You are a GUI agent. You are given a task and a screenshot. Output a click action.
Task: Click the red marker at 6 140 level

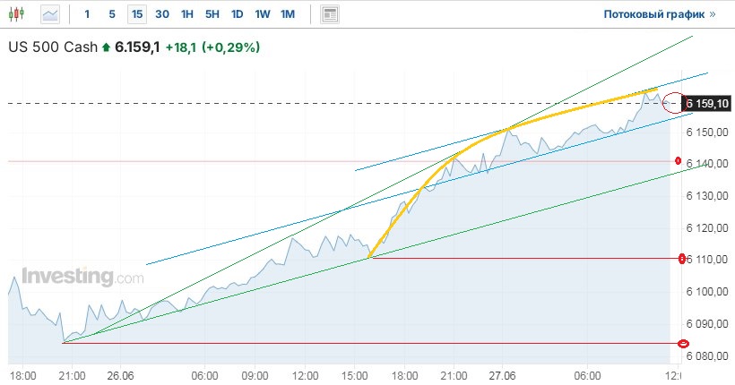click(679, 161)
